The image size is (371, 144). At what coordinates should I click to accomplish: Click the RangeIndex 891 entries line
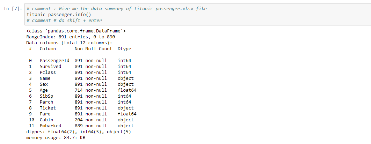tap(71, 37)
